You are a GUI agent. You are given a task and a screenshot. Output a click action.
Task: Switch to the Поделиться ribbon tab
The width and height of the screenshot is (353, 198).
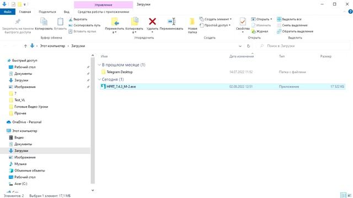pos(47,12)
